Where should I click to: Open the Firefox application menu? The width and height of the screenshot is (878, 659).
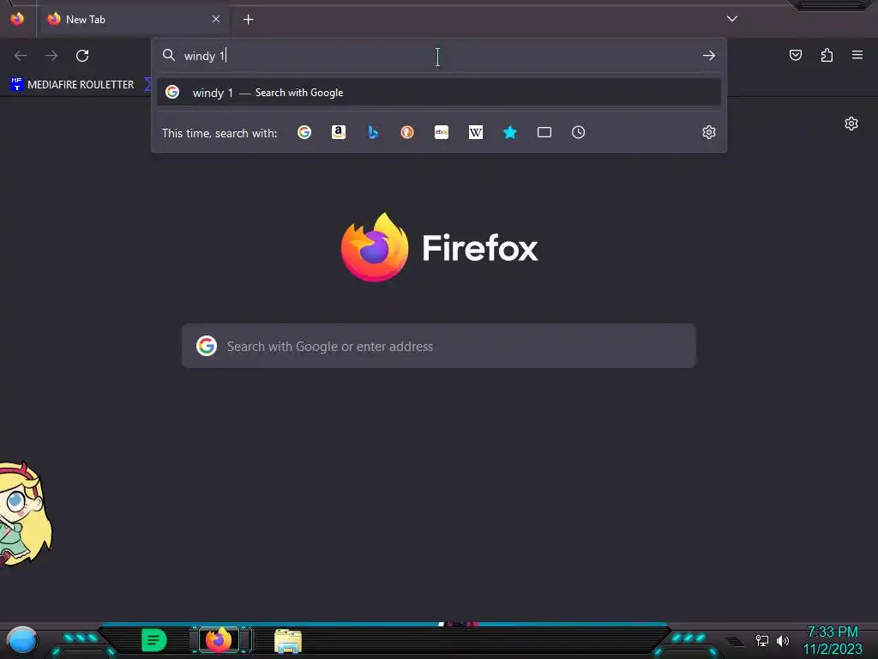click(857, 55)
